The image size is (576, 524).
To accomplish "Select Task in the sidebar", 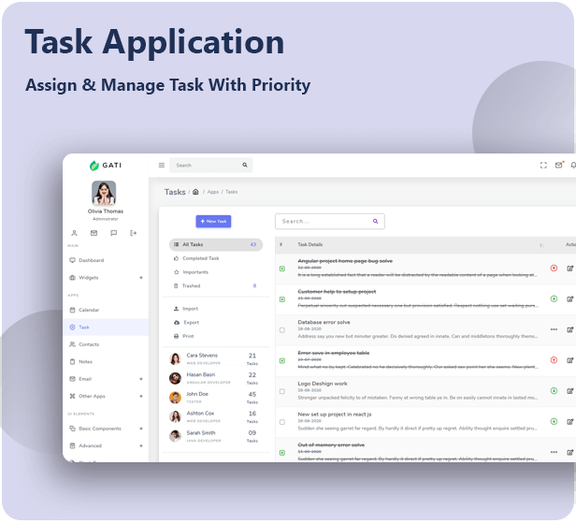I will pyautogui.click(x=106, y=327).
